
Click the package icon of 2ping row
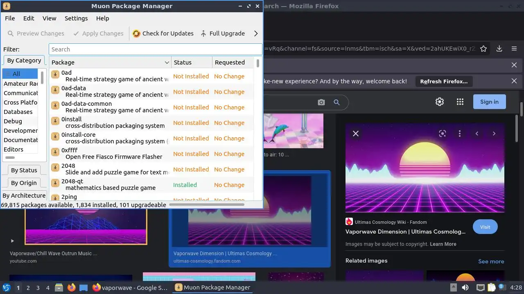point(55,198)
